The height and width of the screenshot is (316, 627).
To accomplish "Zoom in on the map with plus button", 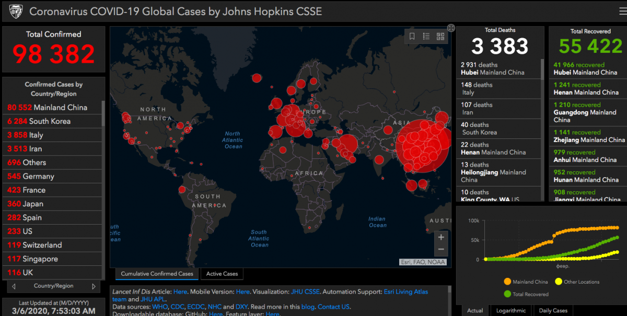I will 441,237.
